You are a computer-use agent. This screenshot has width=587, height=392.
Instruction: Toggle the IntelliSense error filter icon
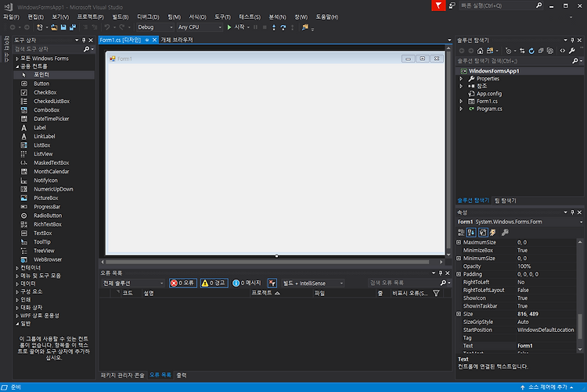tap(272, 283)
